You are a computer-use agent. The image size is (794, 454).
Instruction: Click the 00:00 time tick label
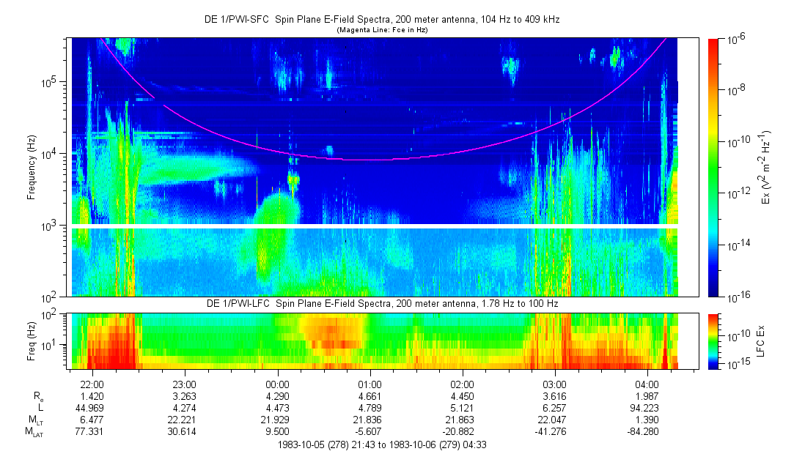[277, 384]
